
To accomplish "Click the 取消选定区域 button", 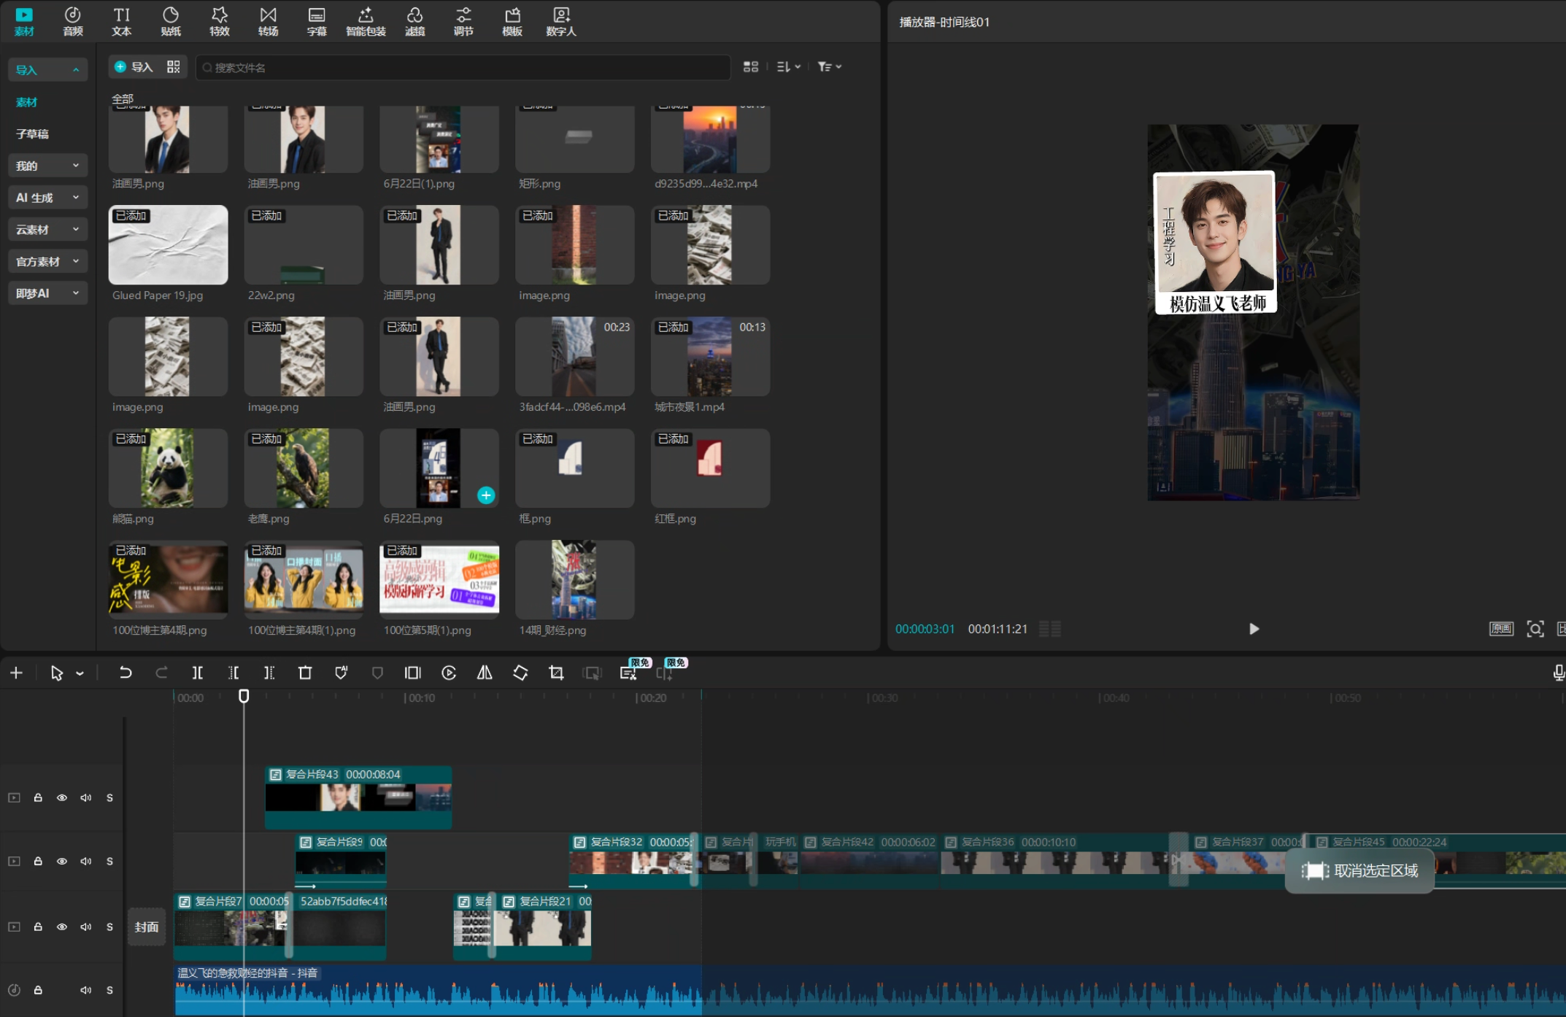I will point(1360,870).
